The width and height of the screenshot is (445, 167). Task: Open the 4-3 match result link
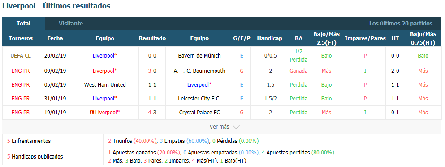[152, 113]
